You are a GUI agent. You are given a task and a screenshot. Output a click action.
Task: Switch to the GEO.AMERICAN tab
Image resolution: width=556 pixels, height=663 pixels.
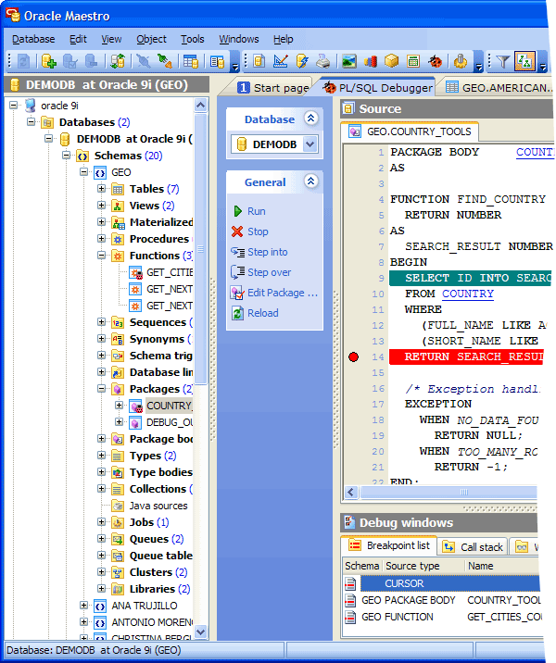pos(499,88)
